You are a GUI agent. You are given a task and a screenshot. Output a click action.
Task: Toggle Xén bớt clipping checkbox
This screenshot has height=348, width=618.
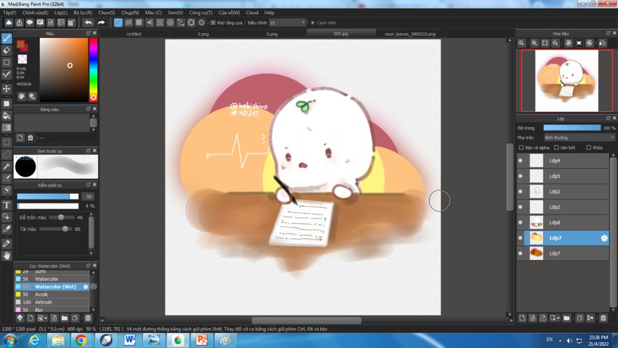[556, 147]
